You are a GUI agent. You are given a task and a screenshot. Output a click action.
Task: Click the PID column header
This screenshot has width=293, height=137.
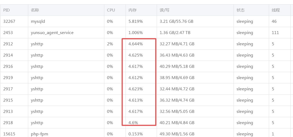(6, 10)
